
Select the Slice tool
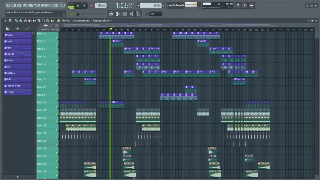click(39, 21)
